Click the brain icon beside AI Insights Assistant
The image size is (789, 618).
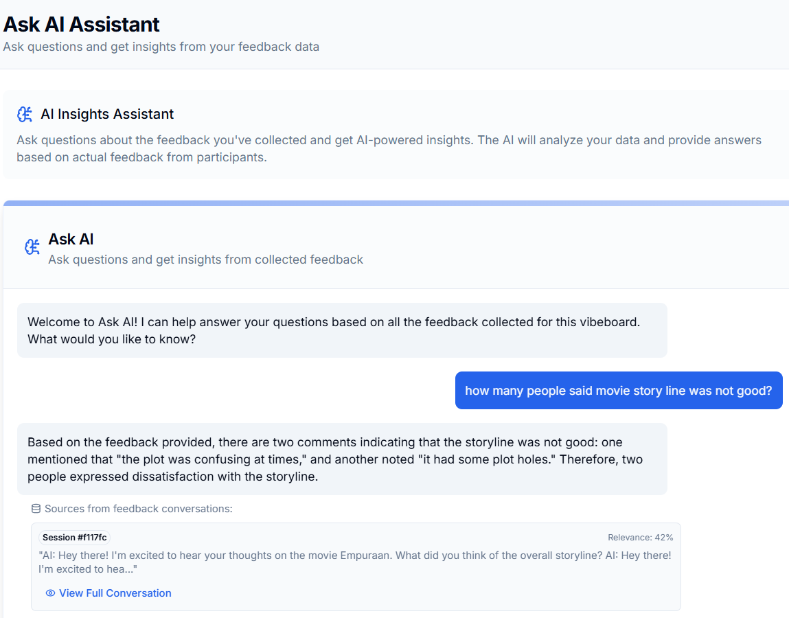25,114
